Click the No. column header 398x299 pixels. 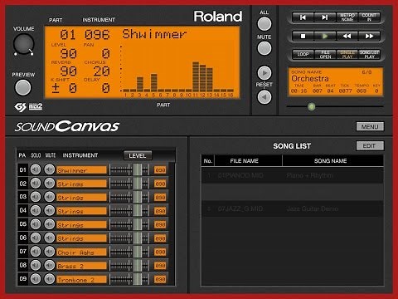click(x=208, y=160)
